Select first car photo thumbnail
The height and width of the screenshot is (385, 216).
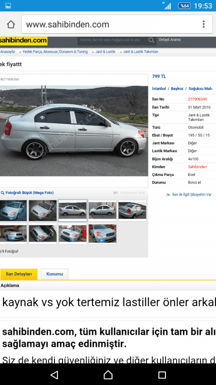coord(13,211)
